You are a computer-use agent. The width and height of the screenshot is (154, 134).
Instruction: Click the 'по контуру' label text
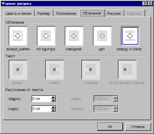pyautogui.click(x=46, y=49)
